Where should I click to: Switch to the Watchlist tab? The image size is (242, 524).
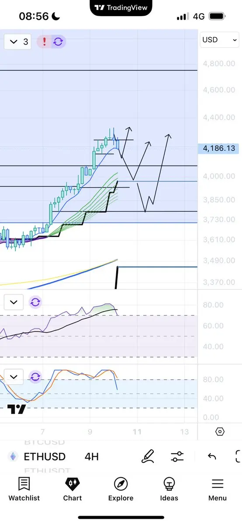pyautogui.click(x=24, y=489)
